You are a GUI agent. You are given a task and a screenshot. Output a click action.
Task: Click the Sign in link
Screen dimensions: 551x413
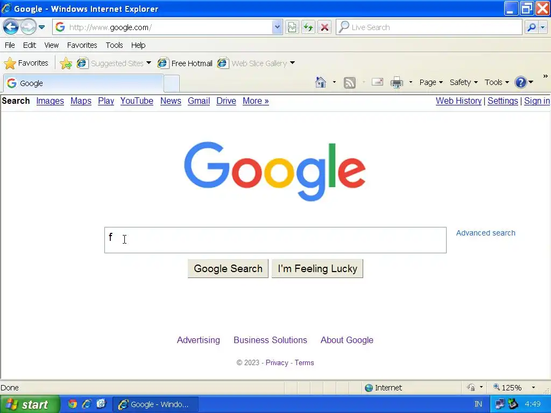coord(536,101)
